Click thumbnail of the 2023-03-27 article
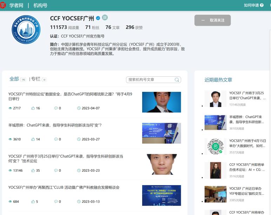This screenshot has height=215, width=271. click(161, 133)
